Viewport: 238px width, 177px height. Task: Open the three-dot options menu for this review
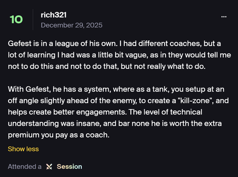click(x=224, y=17)
